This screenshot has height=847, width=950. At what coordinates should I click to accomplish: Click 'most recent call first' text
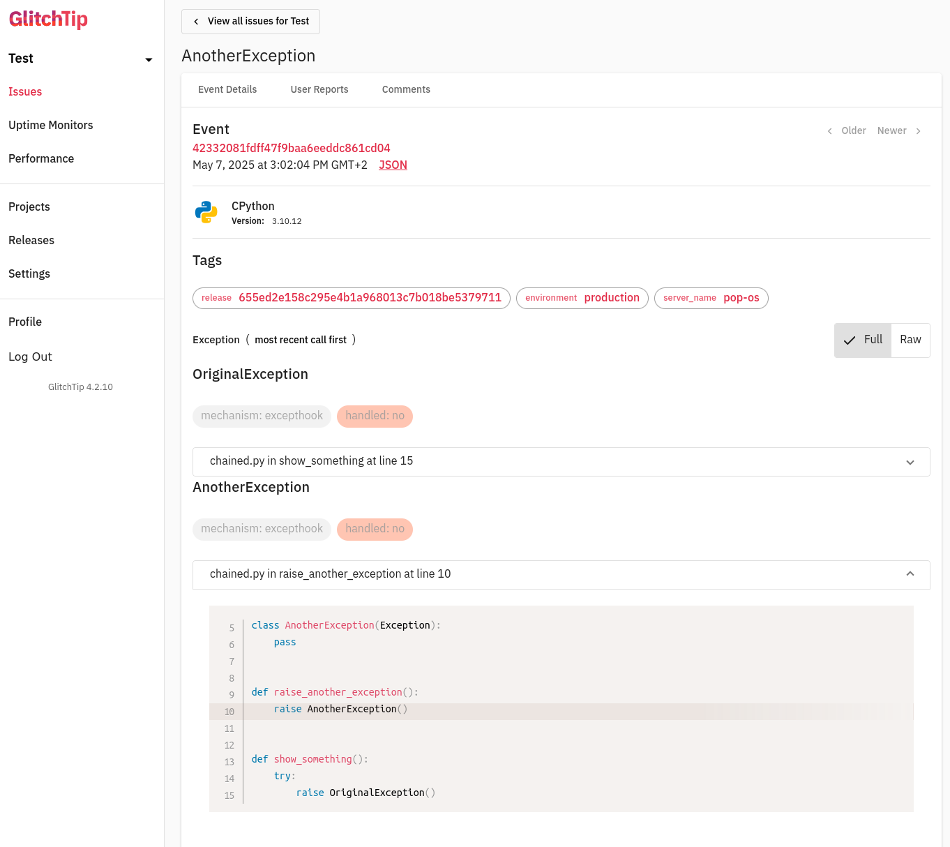[301, 340]
